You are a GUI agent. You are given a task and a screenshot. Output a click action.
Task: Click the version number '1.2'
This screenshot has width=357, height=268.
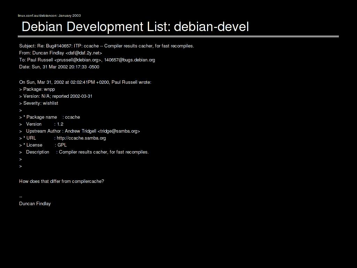pos(60,124)
